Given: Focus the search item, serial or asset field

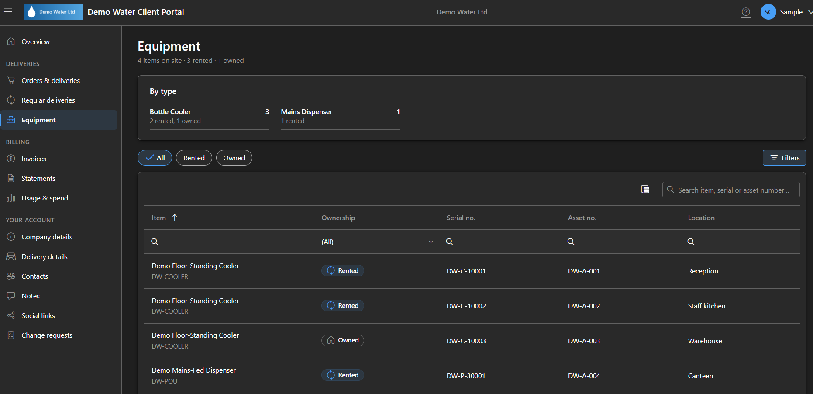Looking at the screenshot, I should 731,190.
